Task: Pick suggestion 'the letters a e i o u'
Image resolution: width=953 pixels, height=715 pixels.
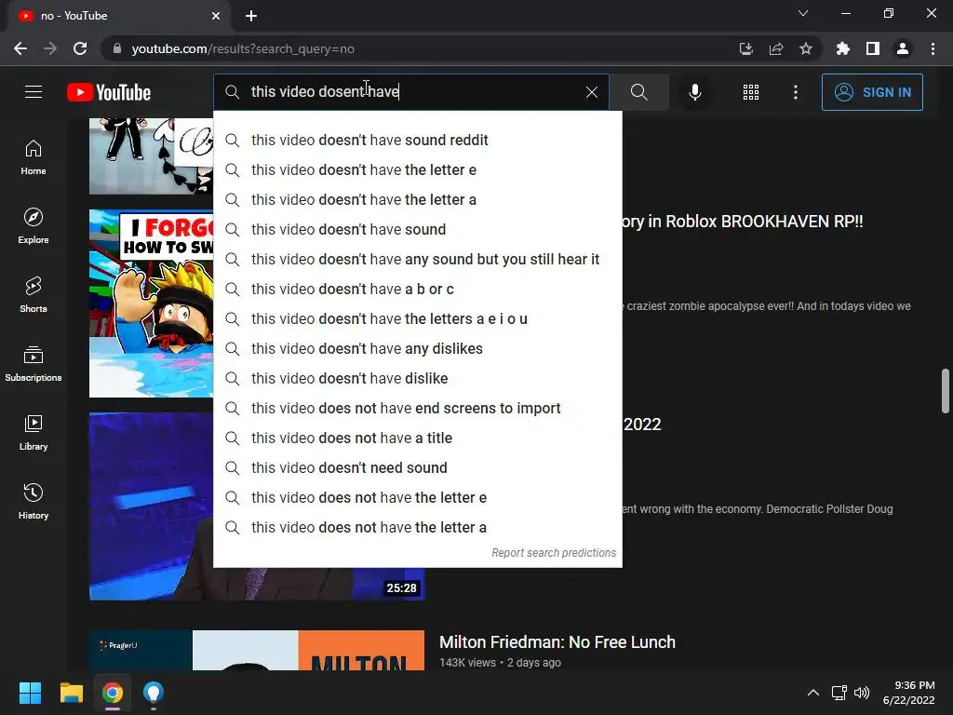Action: tap(418, 318)
